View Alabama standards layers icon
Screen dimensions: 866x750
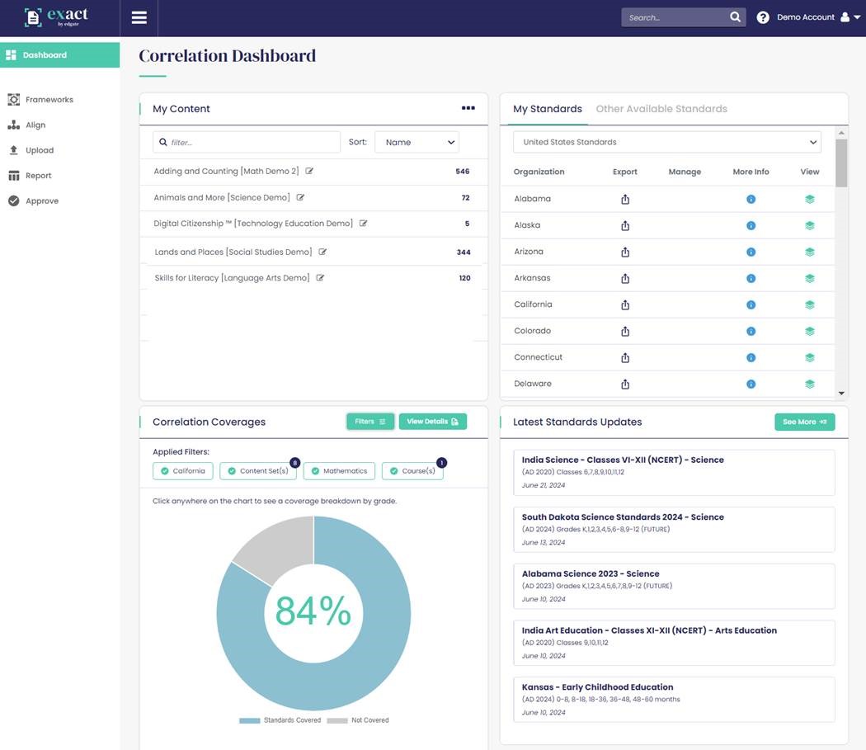click(x=810, y=199)
